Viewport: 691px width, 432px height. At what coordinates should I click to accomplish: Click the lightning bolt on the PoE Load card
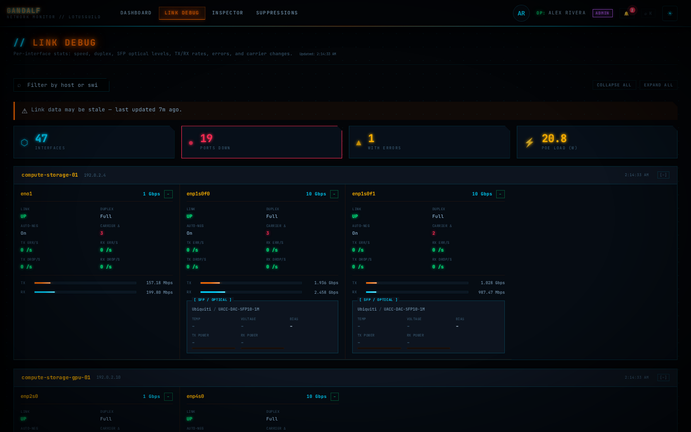(x=529, y=143)
